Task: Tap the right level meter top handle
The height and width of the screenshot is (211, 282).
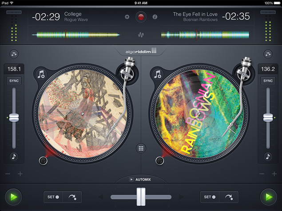Action: tap(268, 12)
